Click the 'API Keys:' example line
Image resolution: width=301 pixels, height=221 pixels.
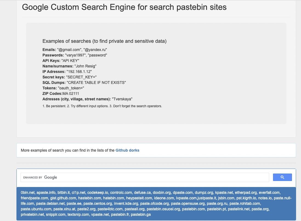pyautogui.click(x=61, y=61)
